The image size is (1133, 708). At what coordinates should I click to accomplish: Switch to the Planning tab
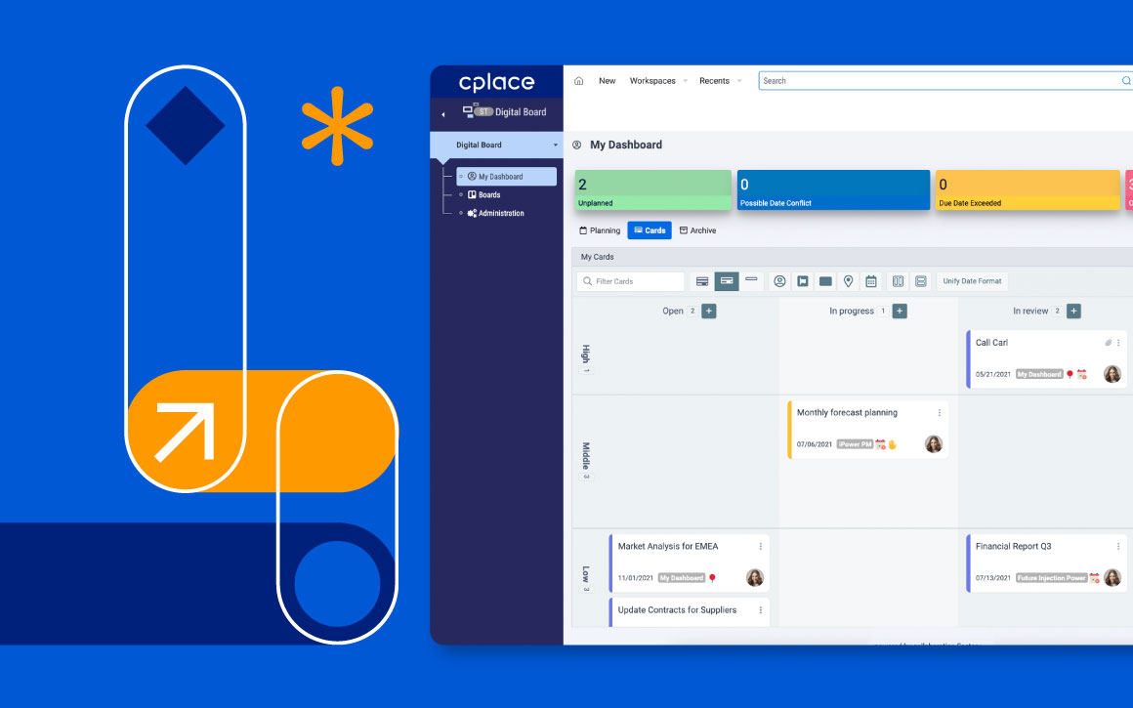tap(600, 230)
